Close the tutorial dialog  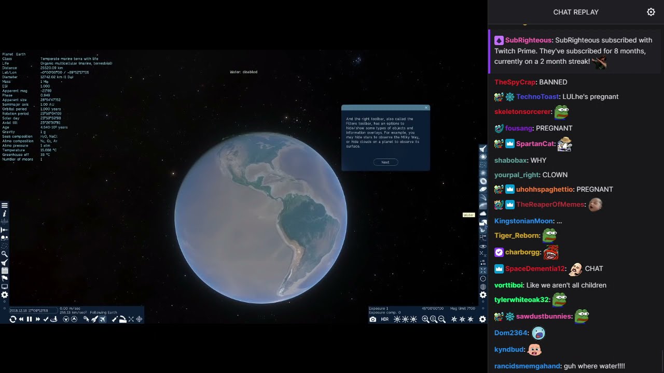pos(426,108)
